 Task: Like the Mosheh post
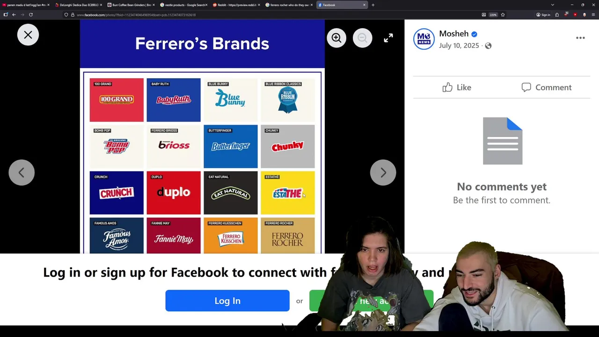click(x=457, y=88)
